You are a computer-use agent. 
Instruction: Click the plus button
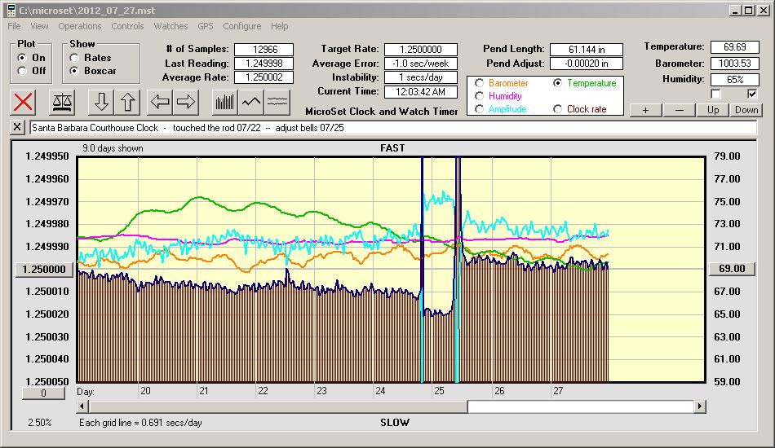pos(645,110)
